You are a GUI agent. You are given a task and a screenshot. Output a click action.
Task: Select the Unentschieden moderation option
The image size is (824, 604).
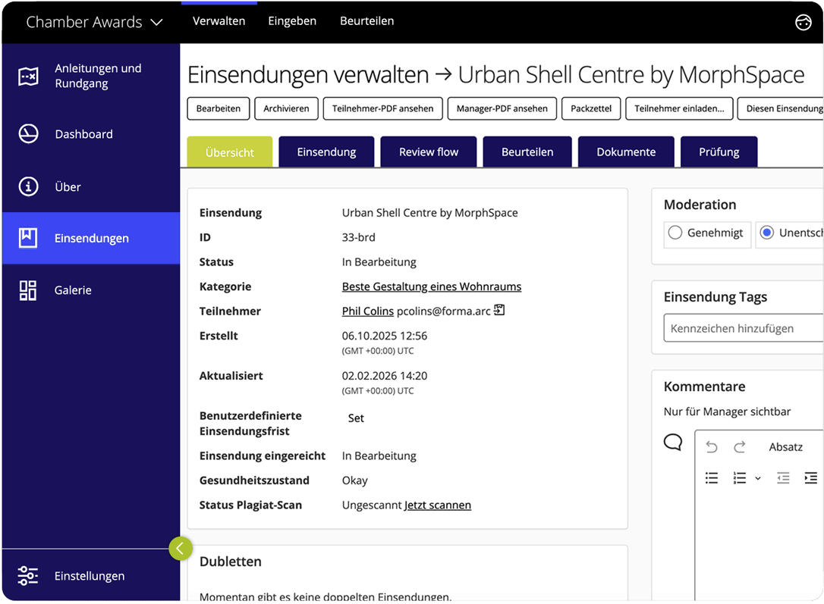766,234
